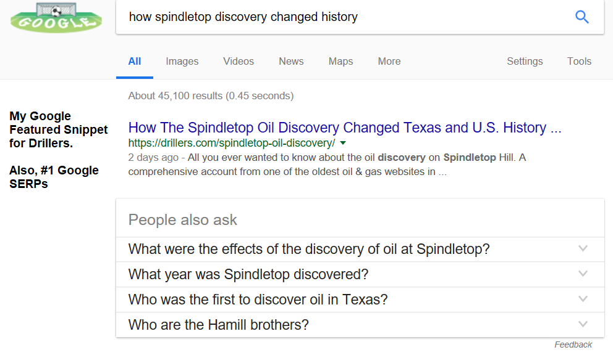Image resolution: width=613 pixels, height=363 pixels.
Task: Click the Feedback link below questions
Action: 573,345
